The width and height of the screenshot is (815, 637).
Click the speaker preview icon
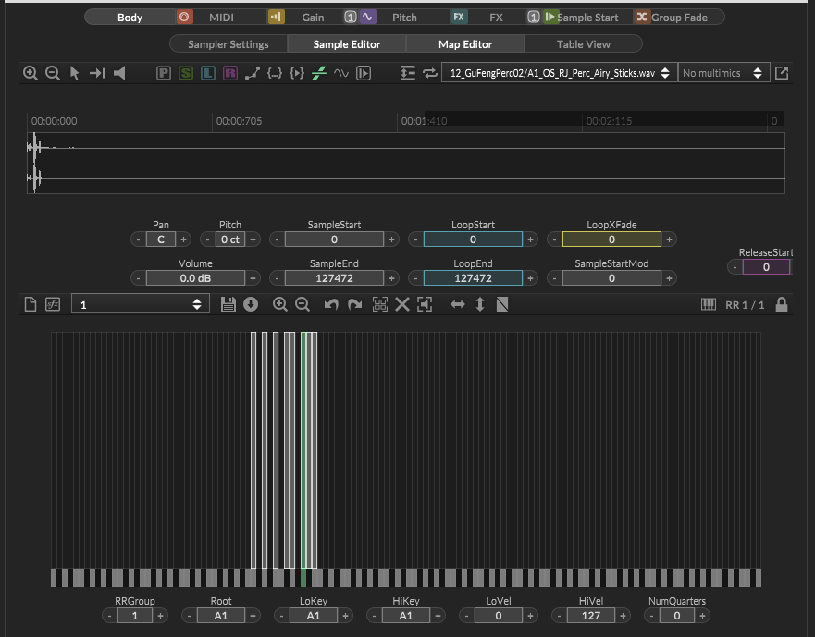click(119, 73)
